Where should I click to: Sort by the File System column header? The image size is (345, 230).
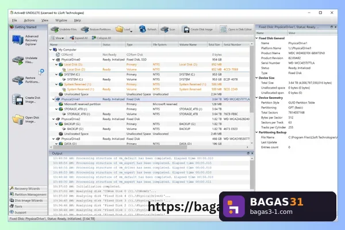coord(165,44)
